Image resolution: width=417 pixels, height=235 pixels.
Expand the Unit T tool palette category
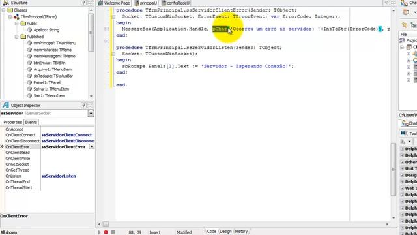point(402,168)
